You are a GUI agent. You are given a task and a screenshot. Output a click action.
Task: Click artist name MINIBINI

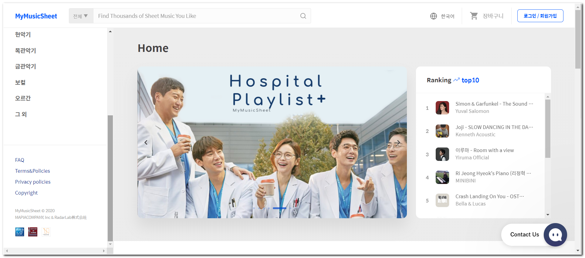coord(465,181)
